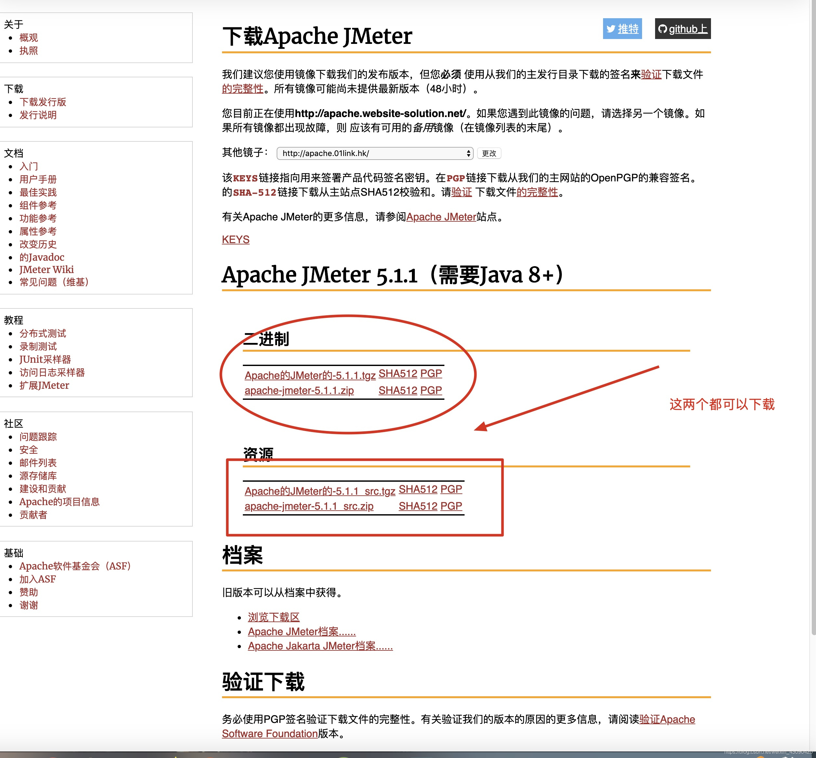Open 问题跟踪 in the community section

click(38, 437)
